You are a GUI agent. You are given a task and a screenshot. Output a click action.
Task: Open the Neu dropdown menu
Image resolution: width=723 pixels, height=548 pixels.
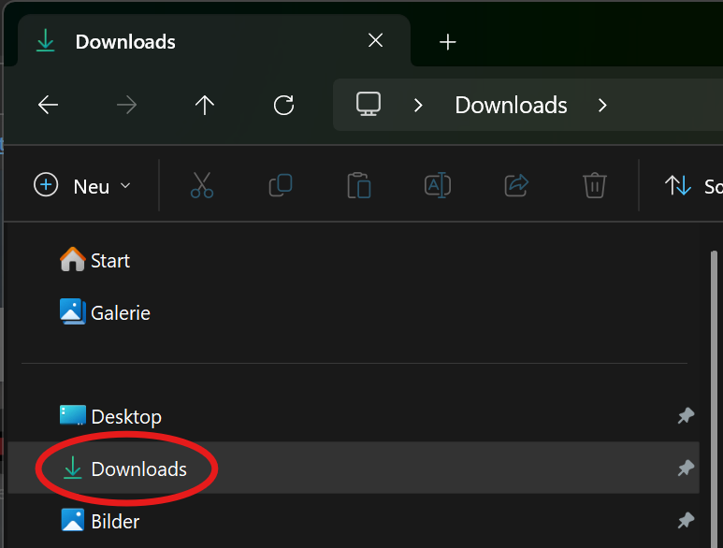coord(82,185)
